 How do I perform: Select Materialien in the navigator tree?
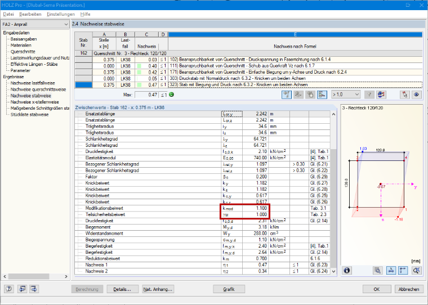pyautogui.click(x=21, y=45)
